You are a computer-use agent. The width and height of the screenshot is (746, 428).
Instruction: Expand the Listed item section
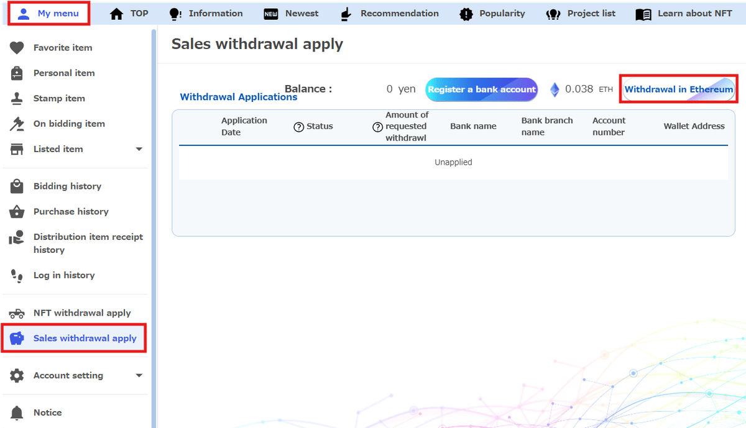(x=139, y=149)
